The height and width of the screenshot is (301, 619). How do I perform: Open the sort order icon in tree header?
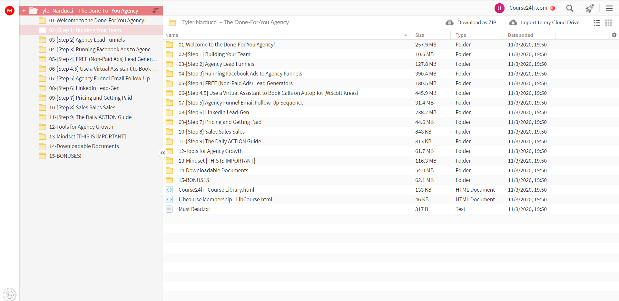(x=156, y=11)
